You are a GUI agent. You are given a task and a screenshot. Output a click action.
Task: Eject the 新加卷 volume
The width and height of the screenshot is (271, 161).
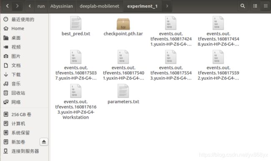point(44,142)
